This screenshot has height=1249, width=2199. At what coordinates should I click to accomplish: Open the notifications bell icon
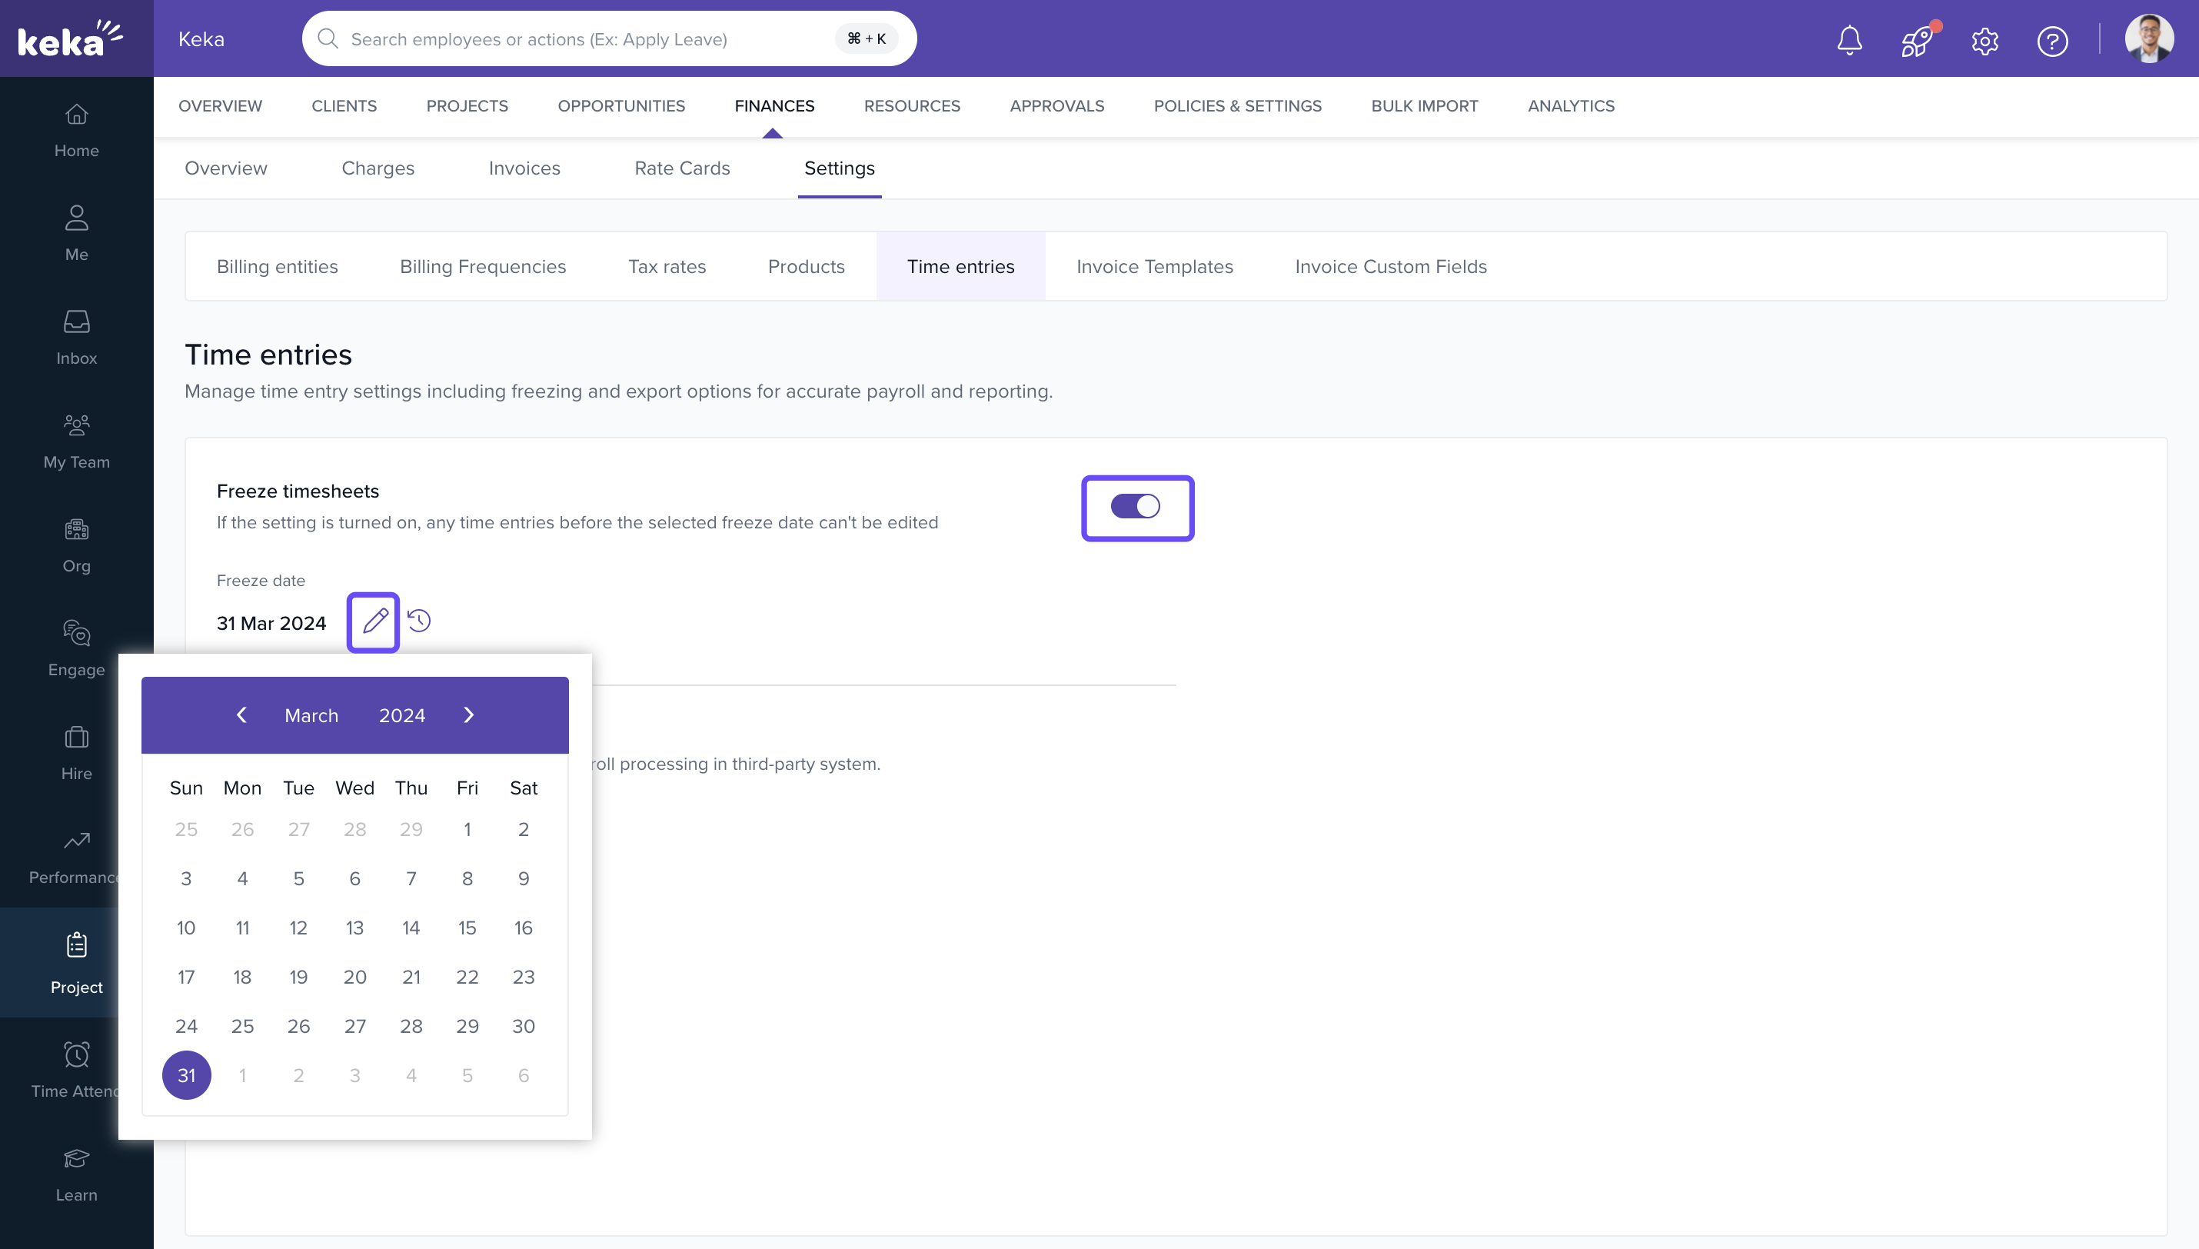(1849, 39)
